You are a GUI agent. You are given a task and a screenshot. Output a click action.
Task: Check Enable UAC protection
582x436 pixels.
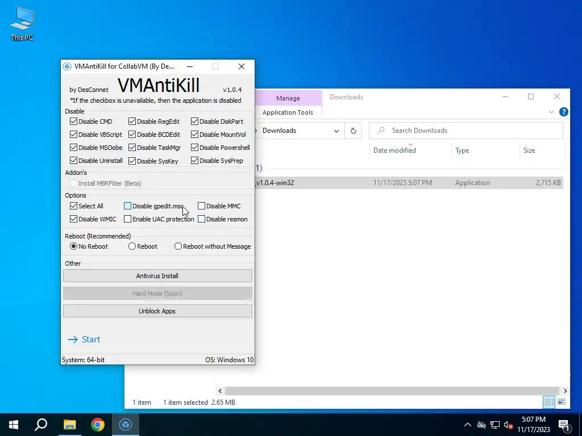click(127, 219)
